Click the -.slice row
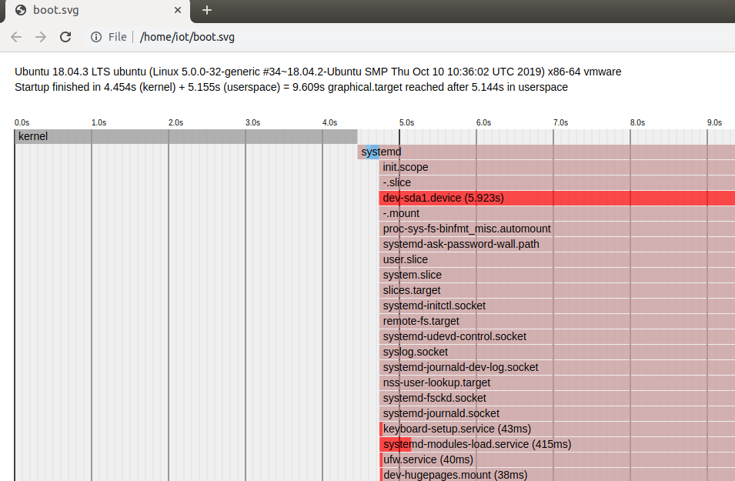 [557, 183]
